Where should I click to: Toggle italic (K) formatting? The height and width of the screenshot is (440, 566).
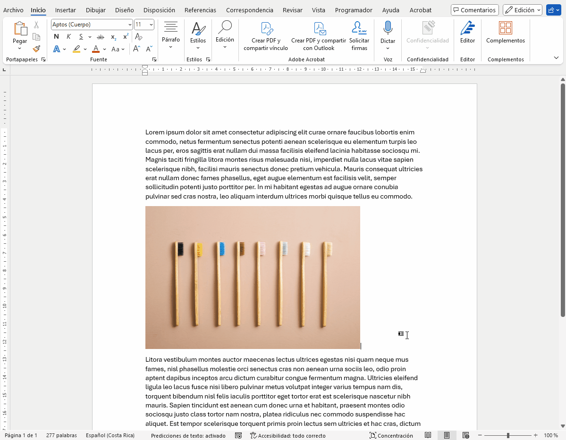click(68, 37)
